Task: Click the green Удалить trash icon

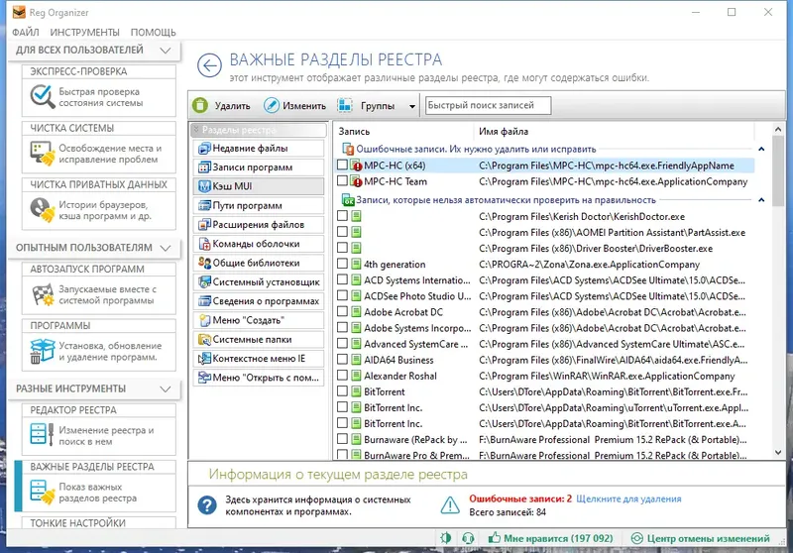Action: (200, 105)
